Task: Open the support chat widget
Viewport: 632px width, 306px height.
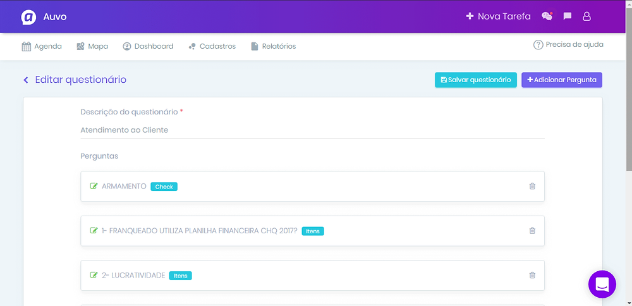Action: [x=602, y=284]
